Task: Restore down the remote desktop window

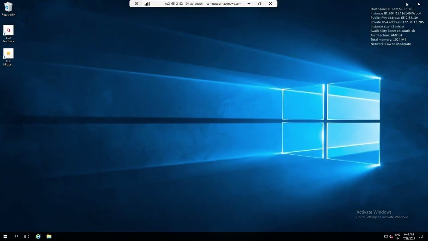Action: 259,4
